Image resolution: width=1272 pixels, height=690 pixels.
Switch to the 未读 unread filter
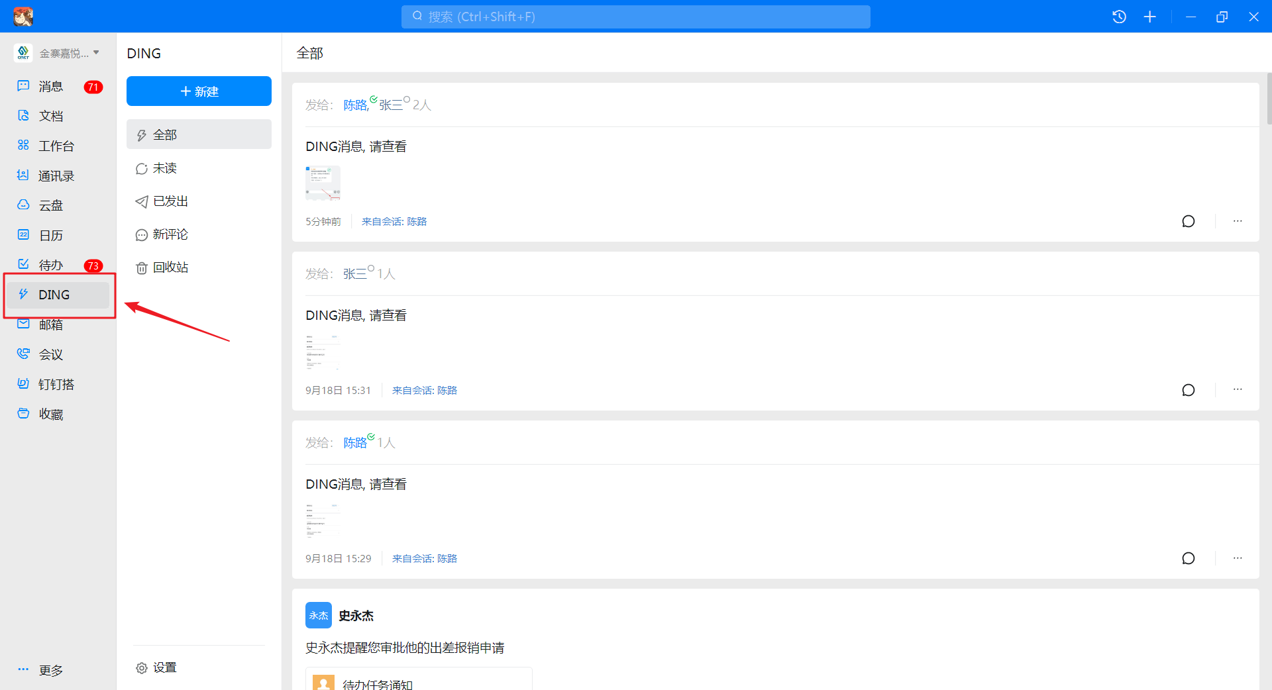165,168
